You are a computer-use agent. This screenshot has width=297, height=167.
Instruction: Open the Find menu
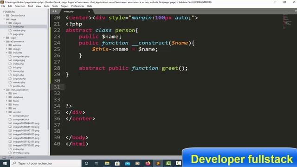tap(30, 6)
